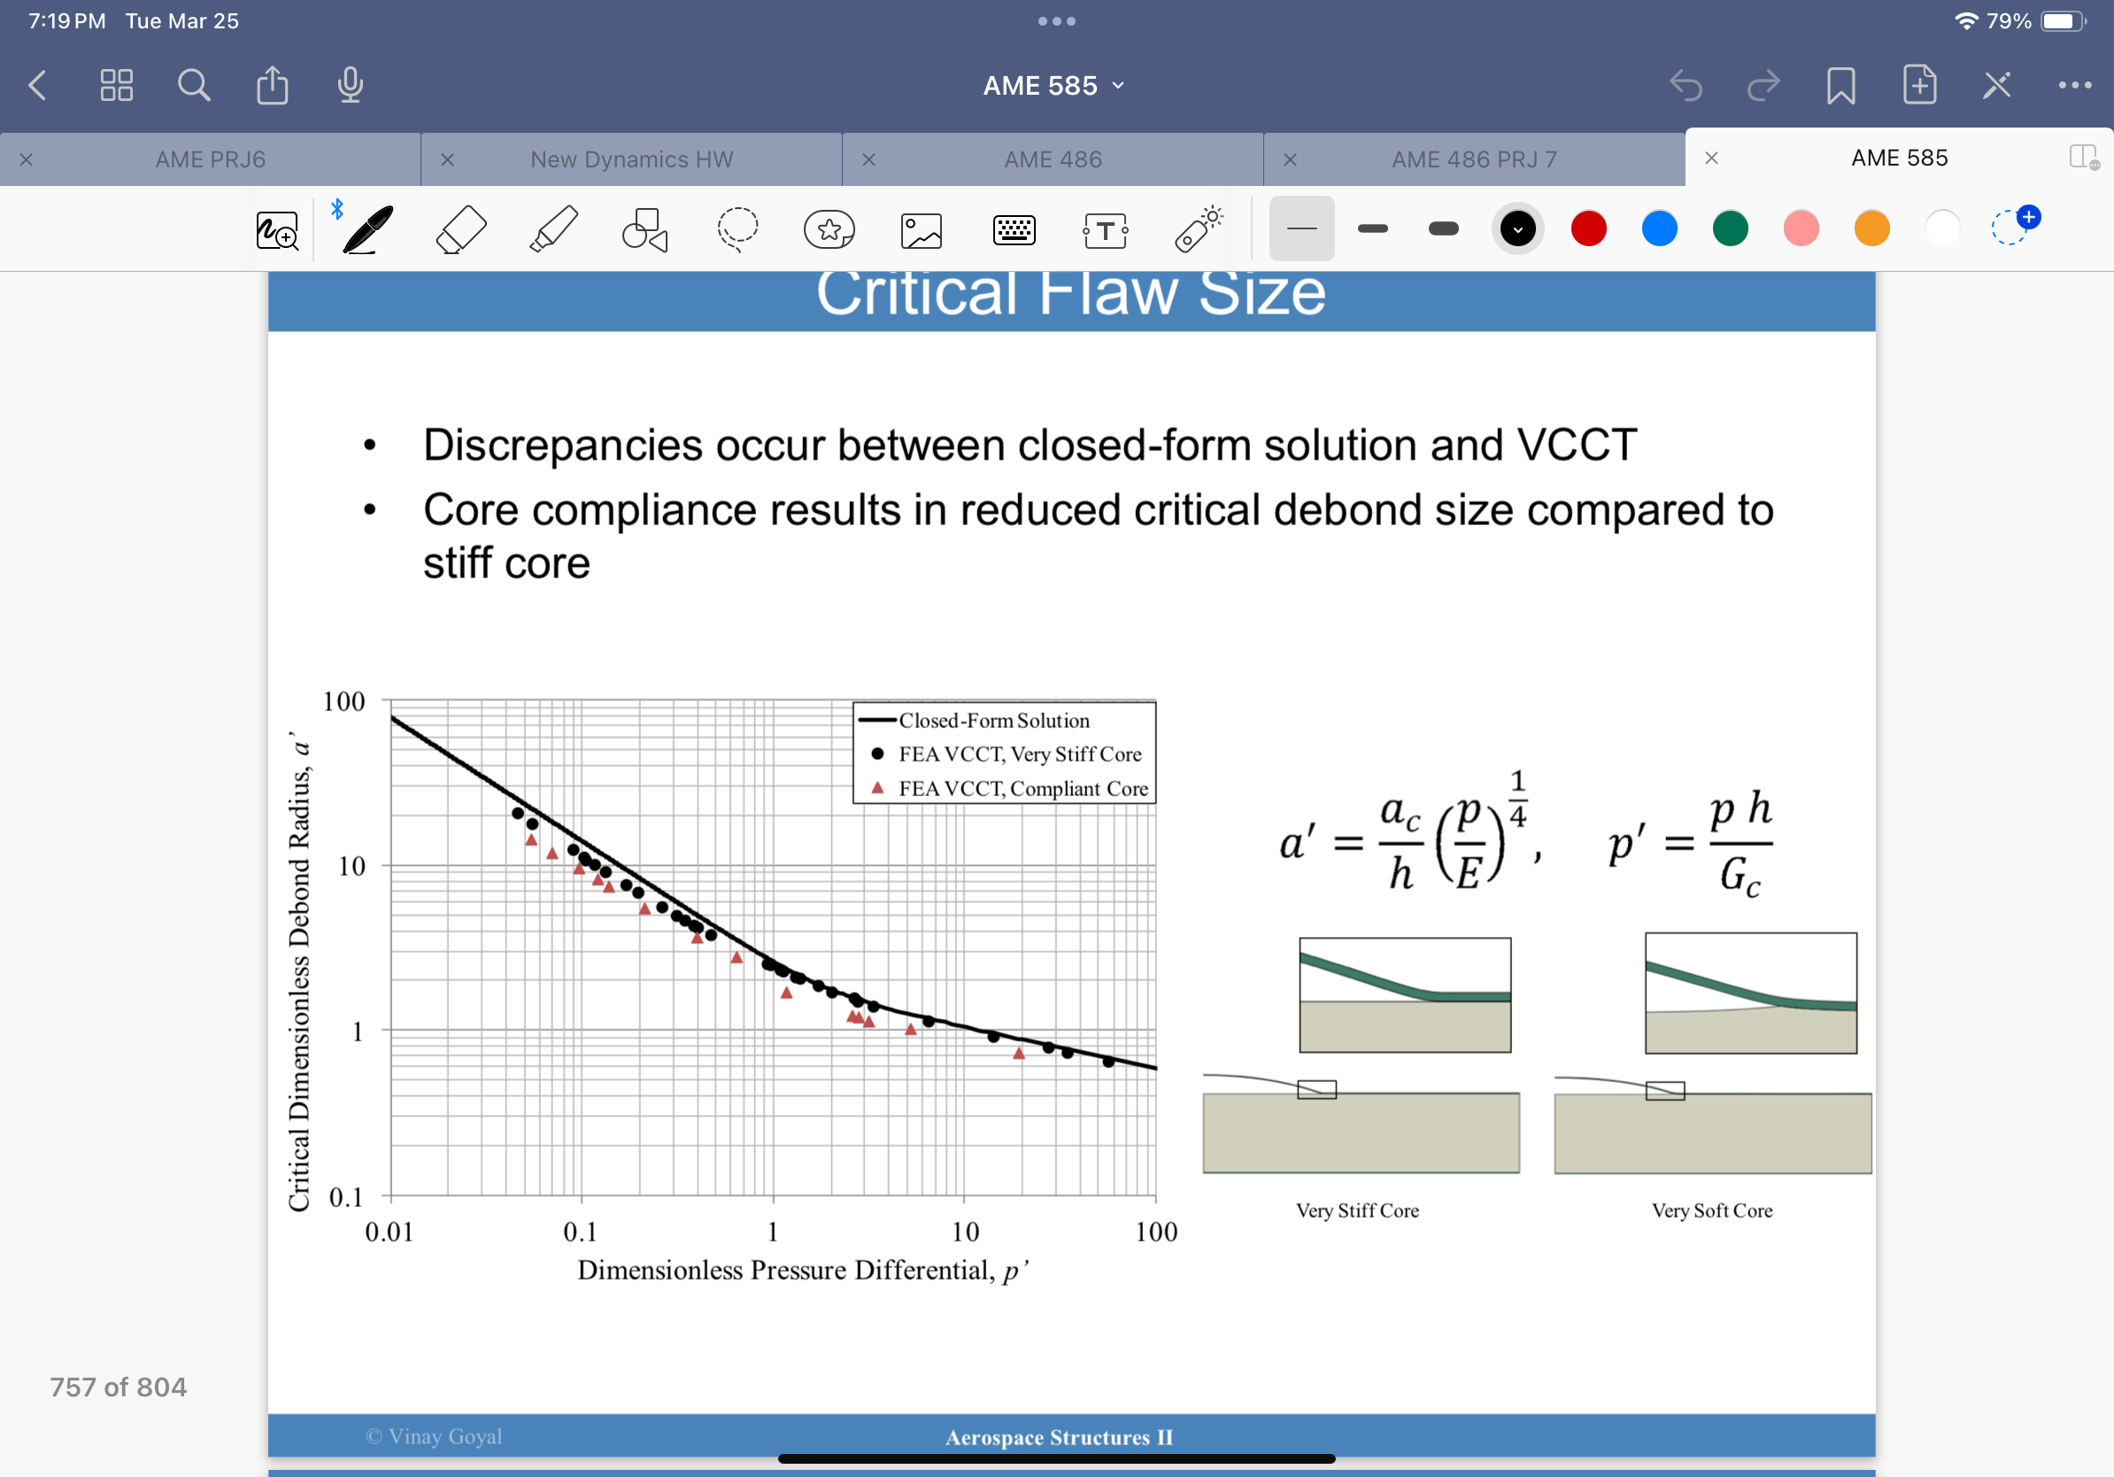2114x1477 pixels.
Task: Activate the Laser pointer tool
Action: coord(1197,228)
